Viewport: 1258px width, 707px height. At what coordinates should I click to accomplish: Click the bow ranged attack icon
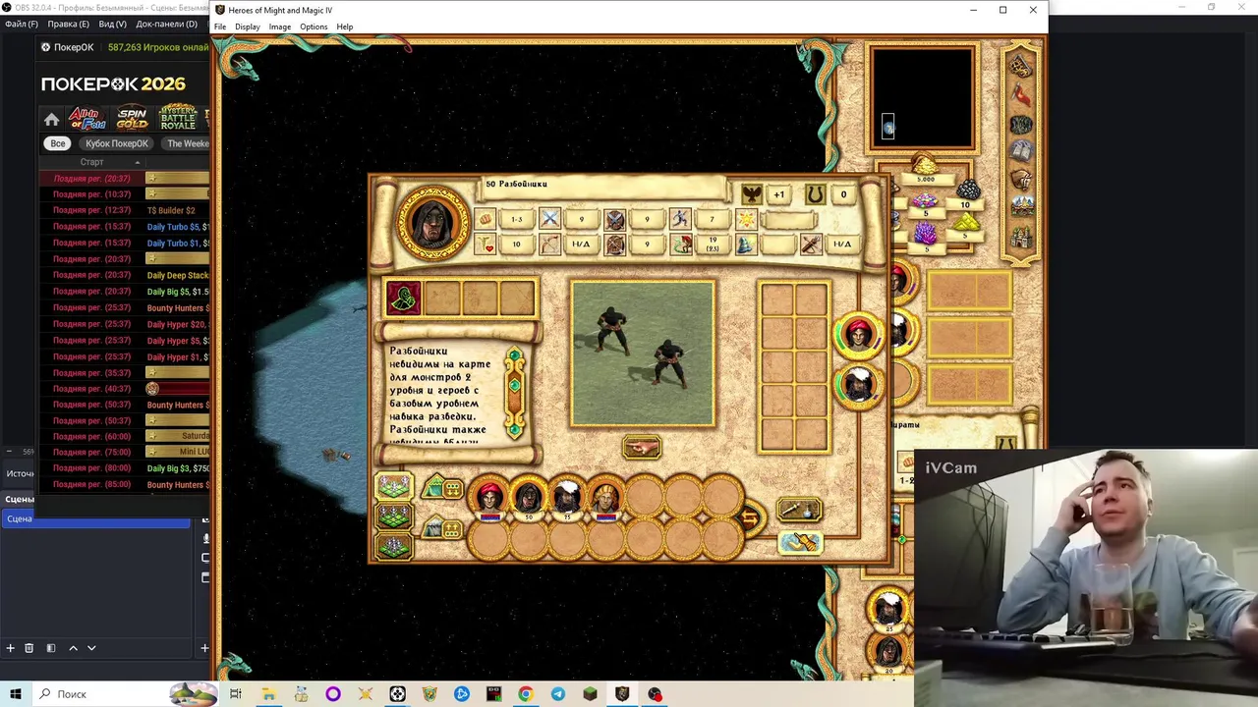(549, 244)
